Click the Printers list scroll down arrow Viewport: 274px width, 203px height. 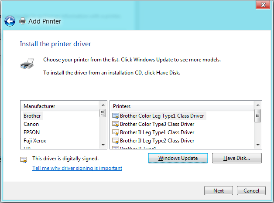258,145
